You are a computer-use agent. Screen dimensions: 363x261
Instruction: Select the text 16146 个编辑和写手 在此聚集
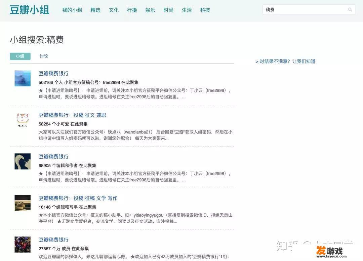tap(67, 207)
